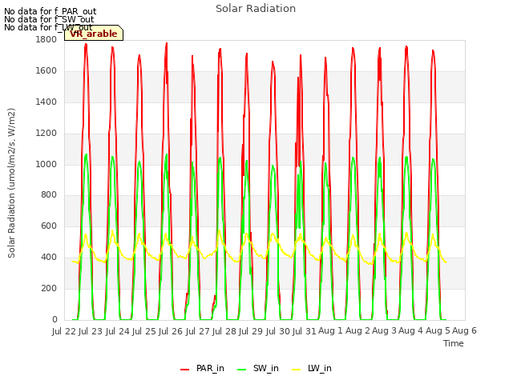
Task: Click the 1800 y-axis tick label
Action: click(46, 39)
